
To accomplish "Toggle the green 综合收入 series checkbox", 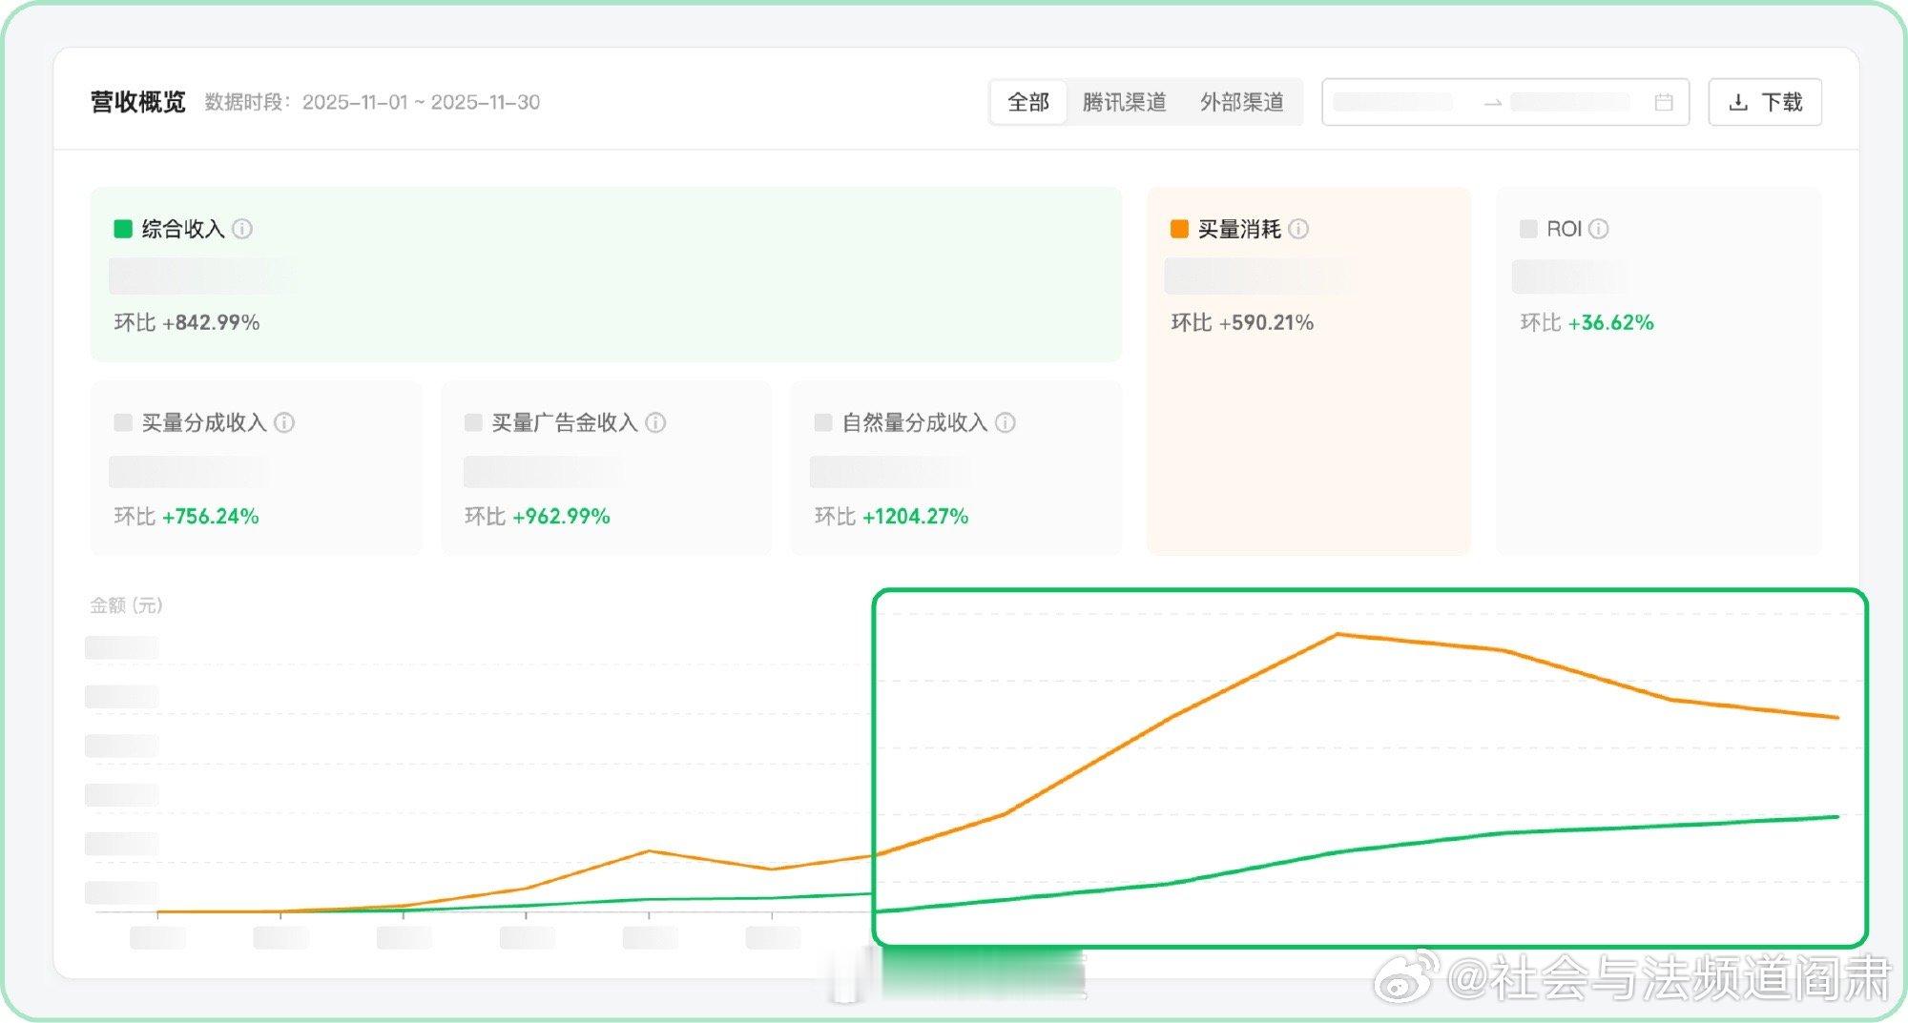I will tap(123, 229).
